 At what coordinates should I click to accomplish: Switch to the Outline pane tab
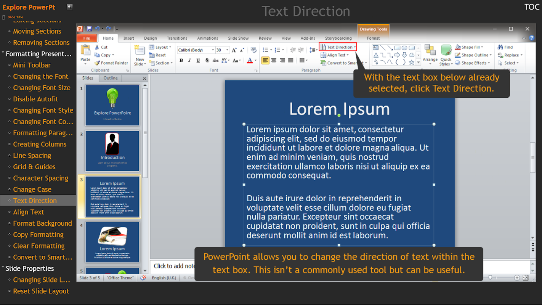click(x=111, y=78)
